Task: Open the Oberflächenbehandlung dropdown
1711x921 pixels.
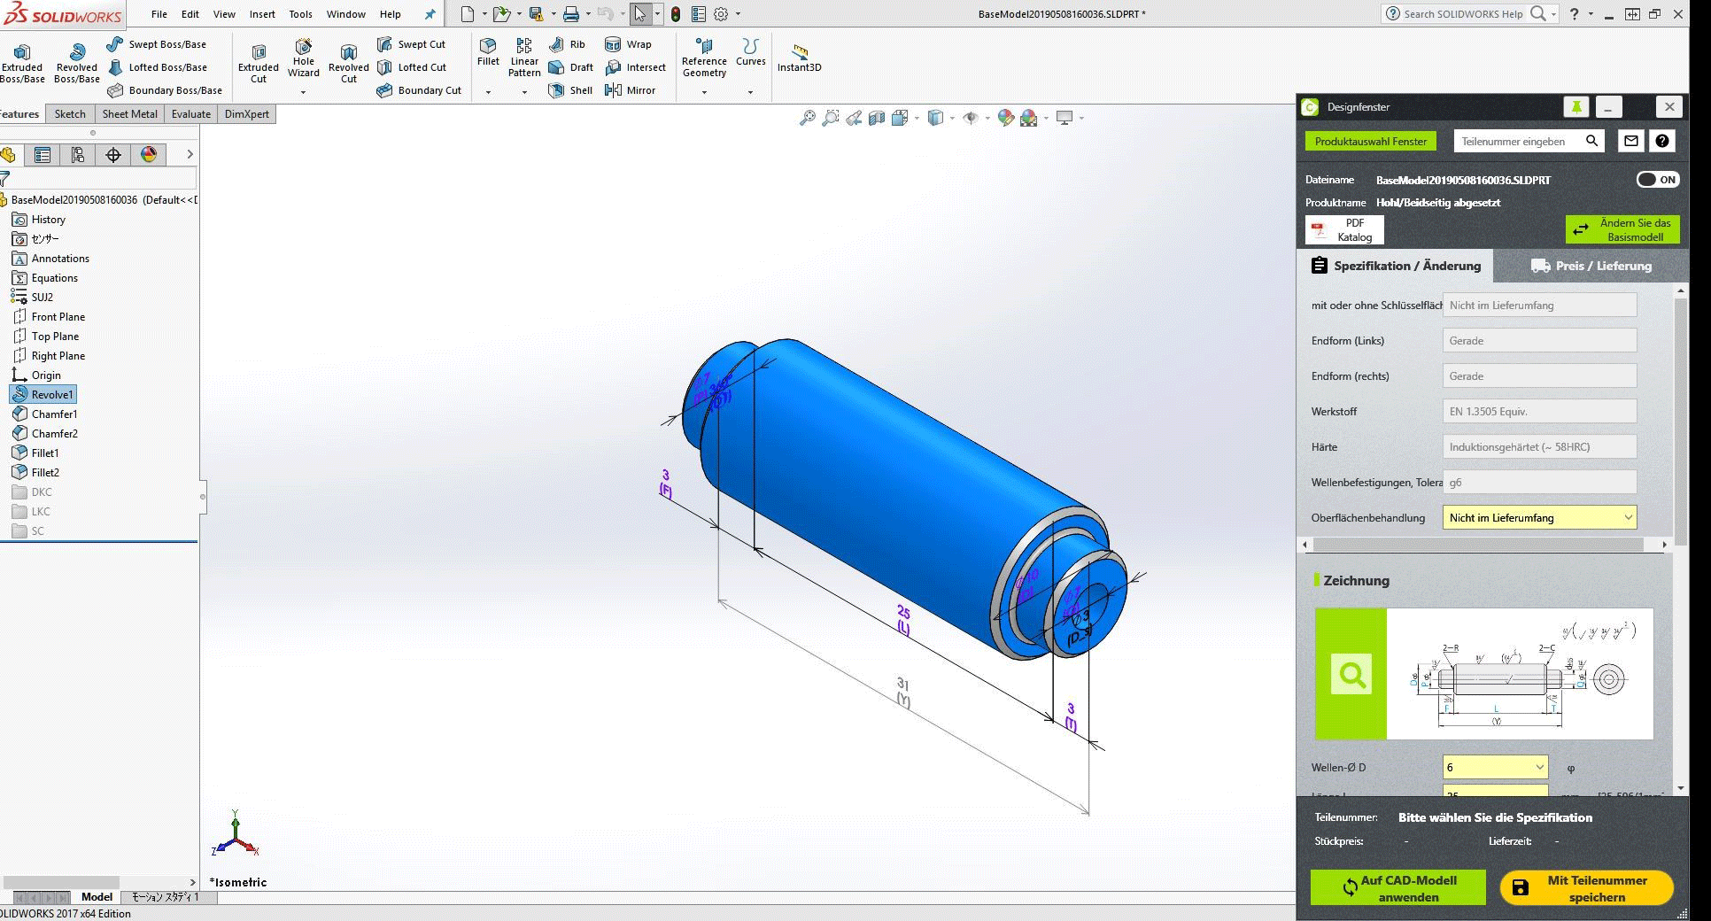Action: [1539, 518]
